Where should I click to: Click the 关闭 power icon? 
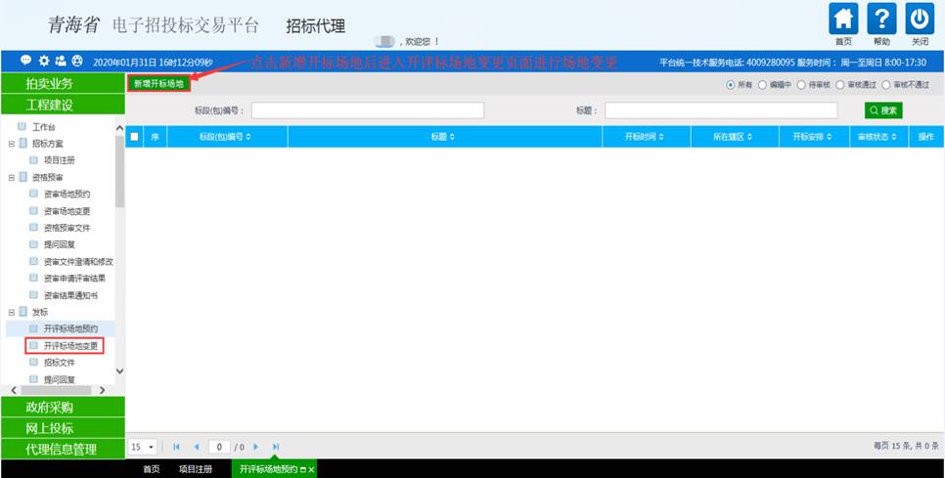[x=920, y=19]
